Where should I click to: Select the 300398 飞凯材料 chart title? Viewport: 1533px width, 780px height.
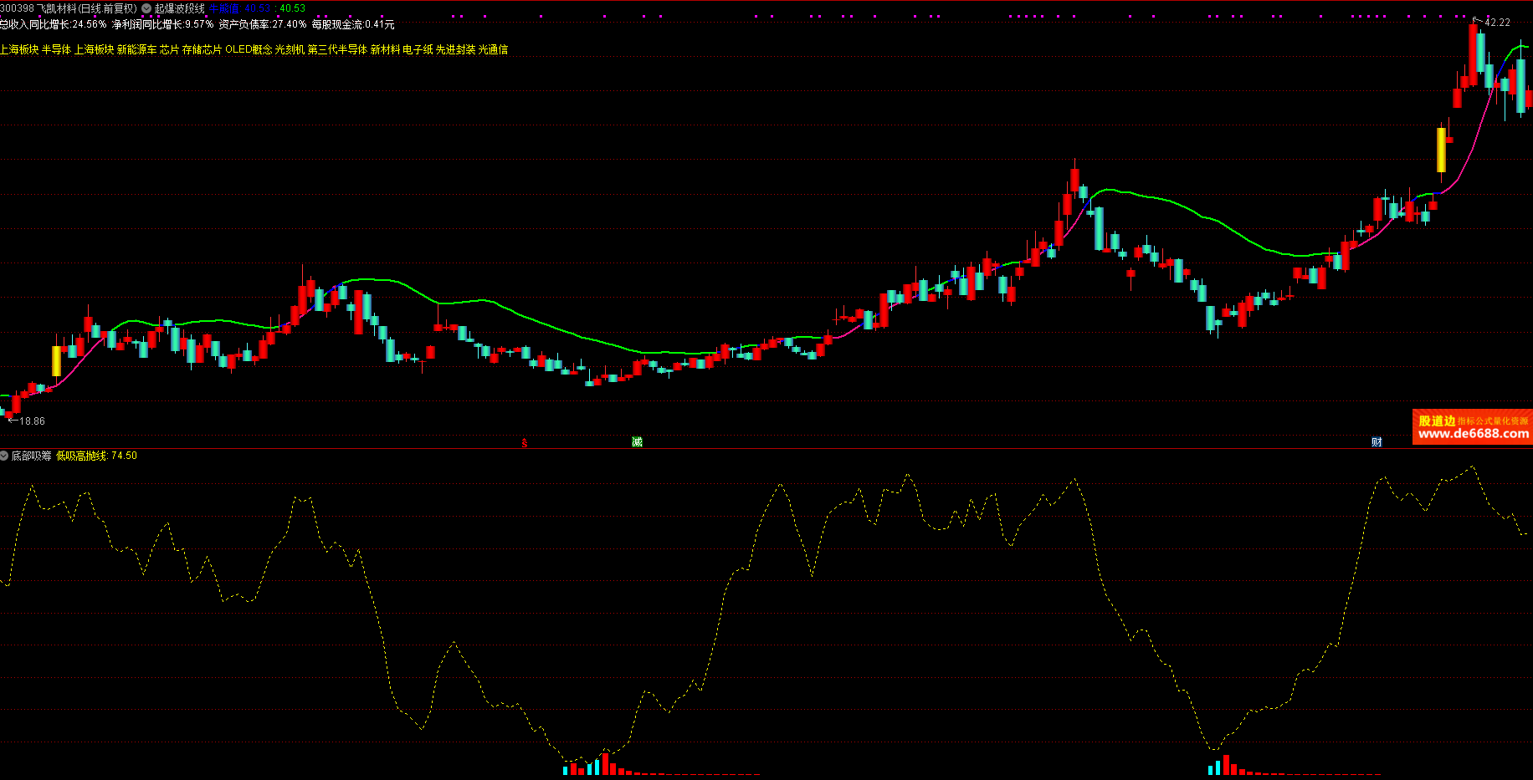(x=69, y=8)
